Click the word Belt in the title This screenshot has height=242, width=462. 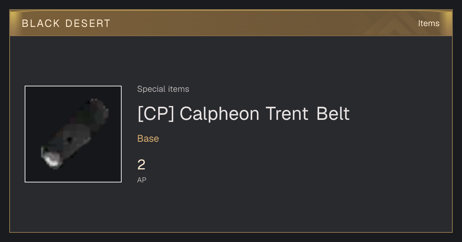[333, 114]
